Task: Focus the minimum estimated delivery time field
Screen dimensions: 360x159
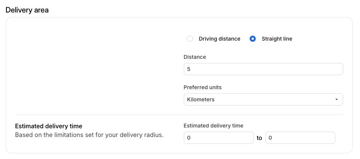Action: [x=218, y=138]
